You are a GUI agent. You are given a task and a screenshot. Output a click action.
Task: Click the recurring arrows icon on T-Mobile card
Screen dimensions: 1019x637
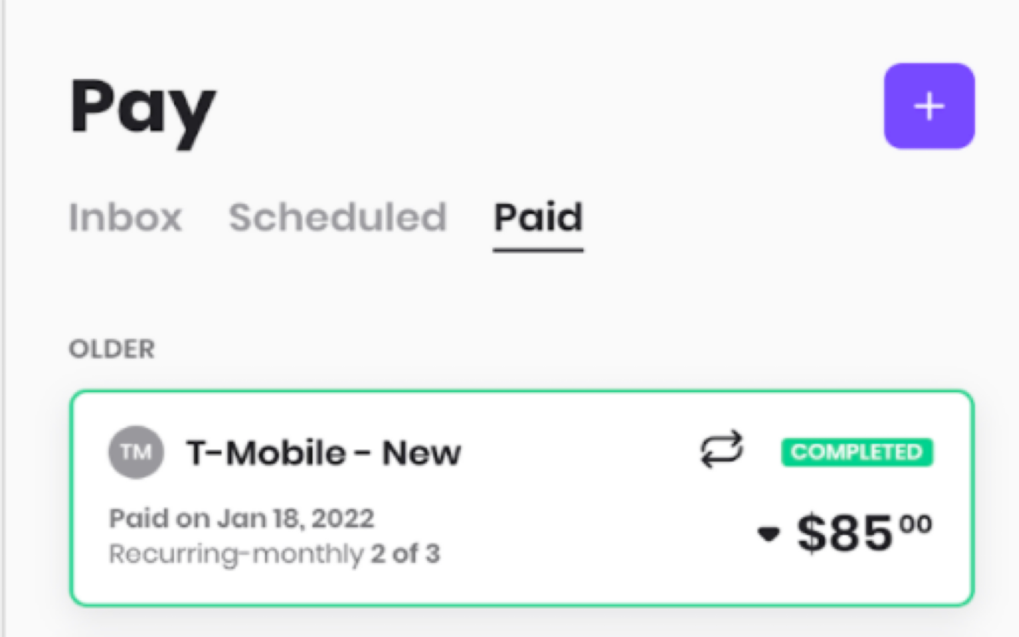(x=721, y=450)
